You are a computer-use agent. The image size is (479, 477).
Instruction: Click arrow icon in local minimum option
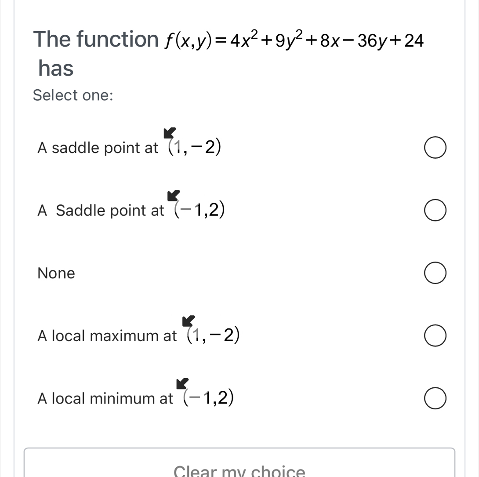pos(182,384)
